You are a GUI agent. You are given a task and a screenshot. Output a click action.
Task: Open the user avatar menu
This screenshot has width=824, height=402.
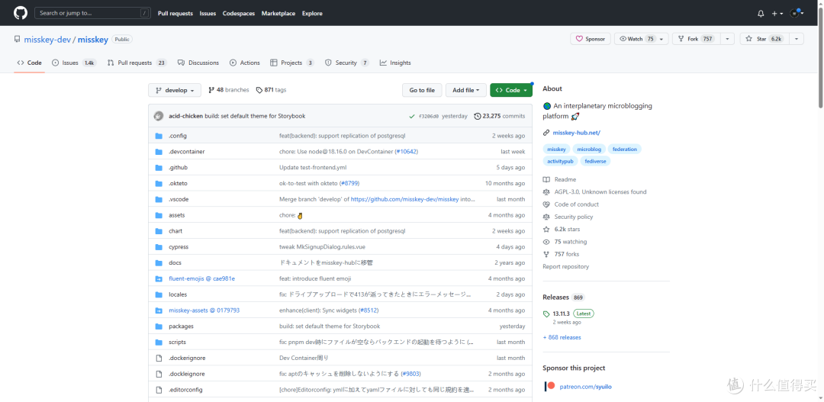pos(797,14)
